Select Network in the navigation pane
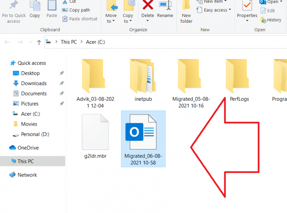 (x=23, y=175)
